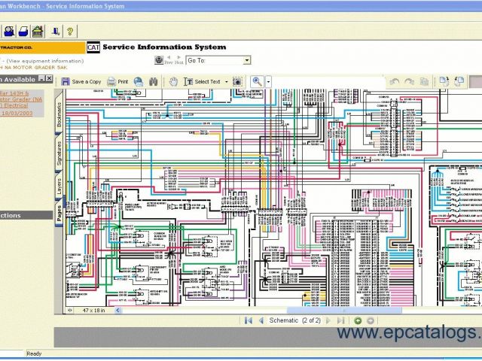Expand the Select Text tool dropdown arrow
Image resolution: width=482 pixels, height=361 pixels.
click(x=225, y=81)
